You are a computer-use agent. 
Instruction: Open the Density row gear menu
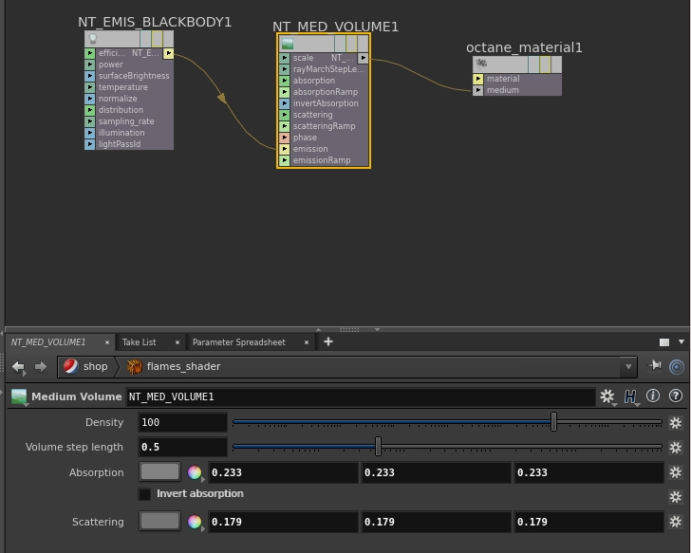point(676,423)
